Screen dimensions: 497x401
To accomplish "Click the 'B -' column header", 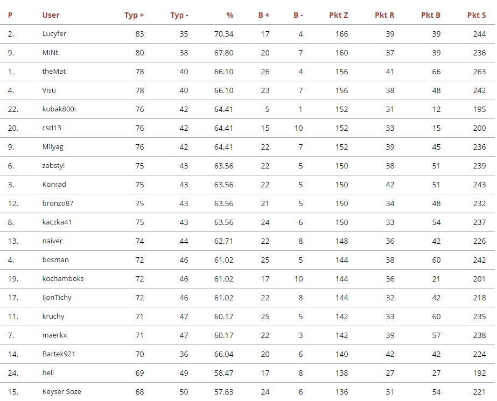I will tap(298, 15).
